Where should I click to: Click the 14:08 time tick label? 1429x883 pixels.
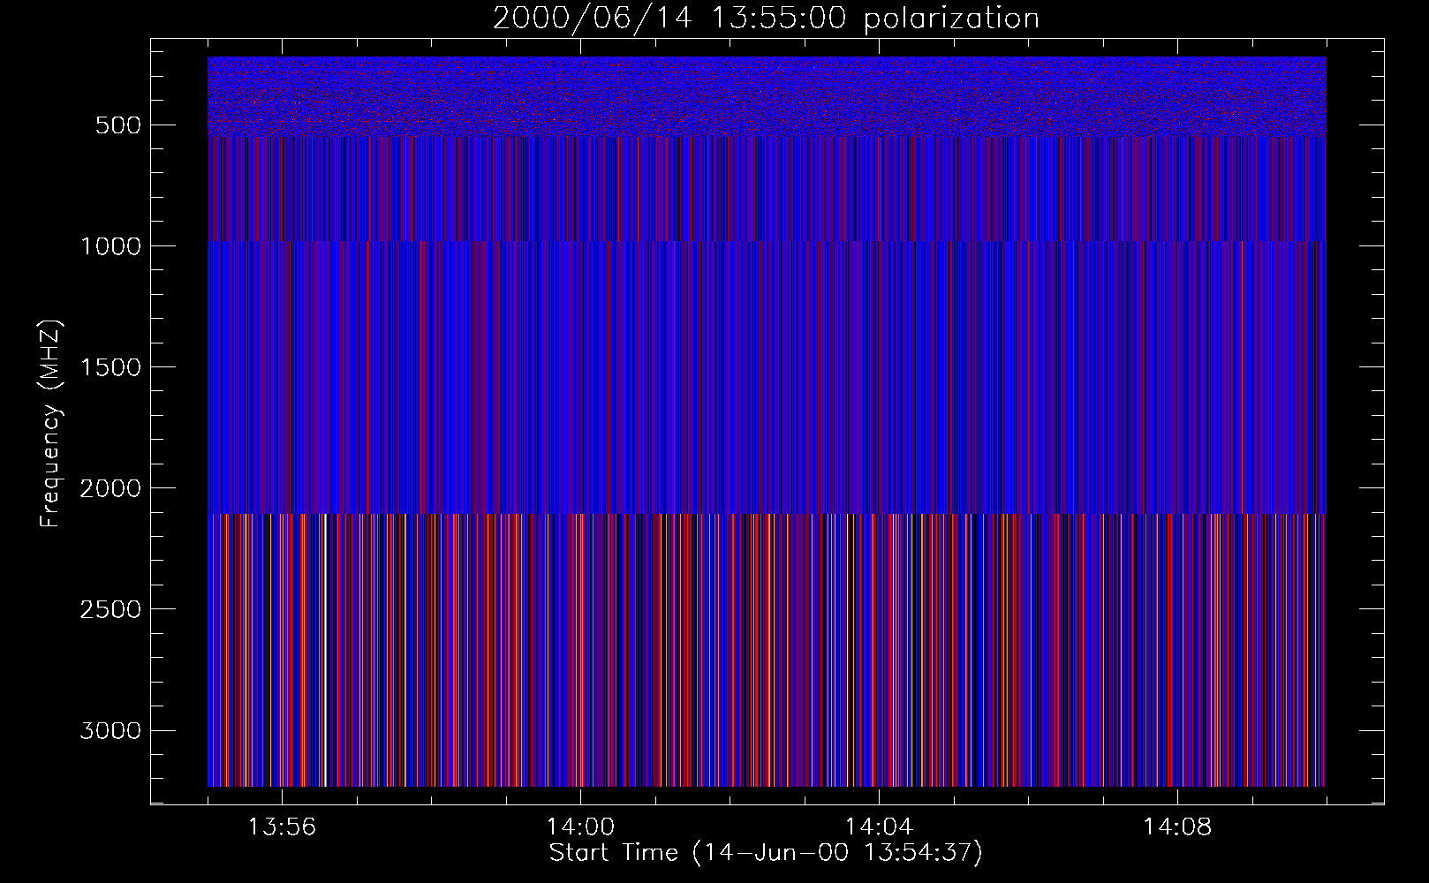[1177, 827]
